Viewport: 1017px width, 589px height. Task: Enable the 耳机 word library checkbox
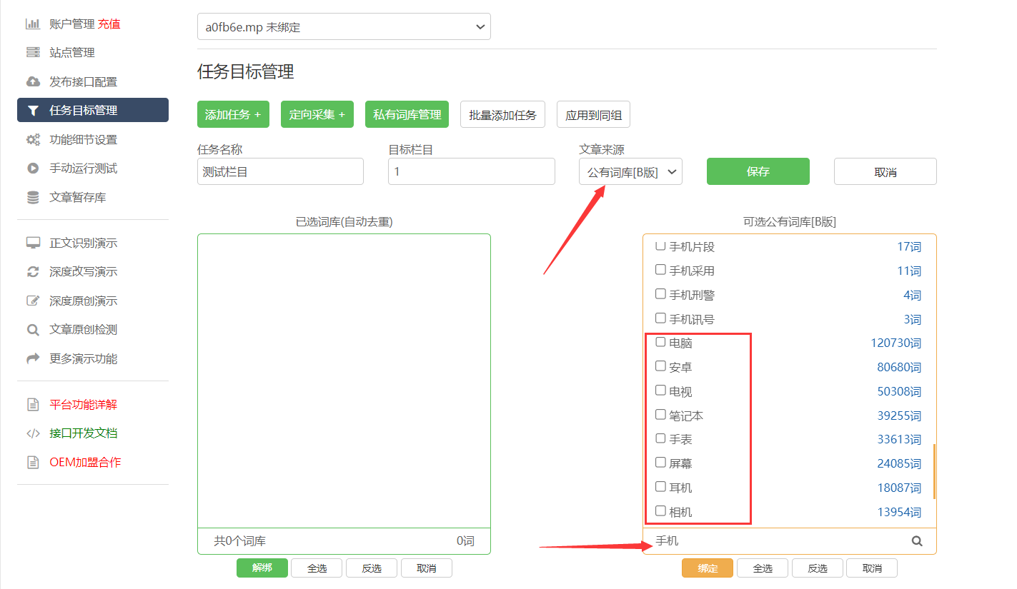pos(660,487)
